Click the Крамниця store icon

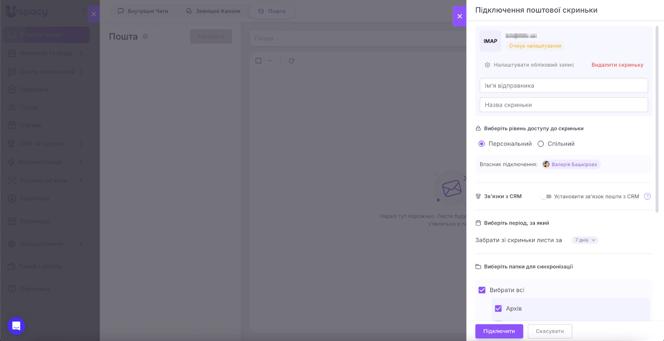[x=12, y=221]
